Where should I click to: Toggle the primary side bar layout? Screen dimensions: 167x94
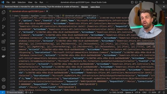tap(132, 2)
